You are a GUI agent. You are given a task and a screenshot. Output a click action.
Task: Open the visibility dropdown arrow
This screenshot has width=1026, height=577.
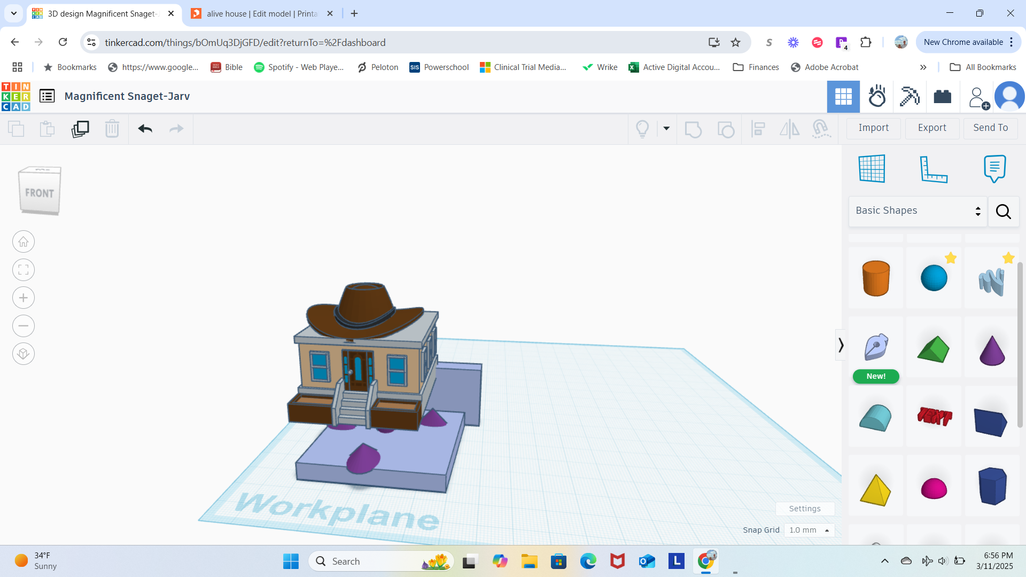tap(666, 128)
